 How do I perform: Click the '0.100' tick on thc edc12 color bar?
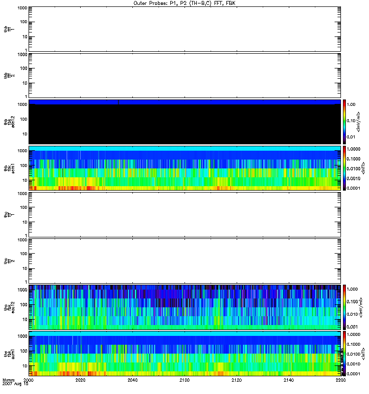point(352,301)
